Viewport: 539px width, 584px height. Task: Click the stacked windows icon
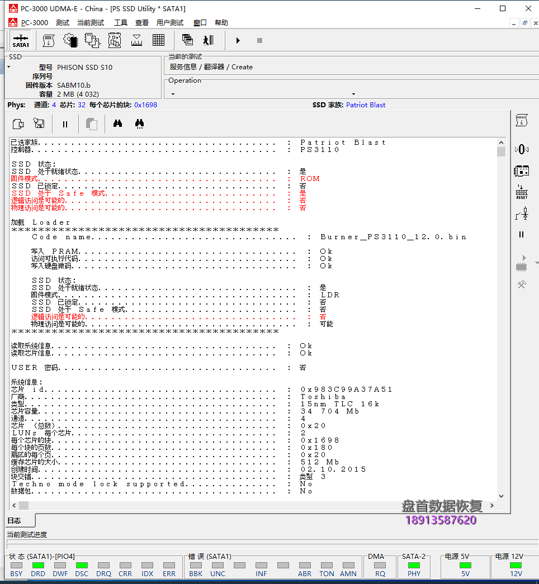187,40
